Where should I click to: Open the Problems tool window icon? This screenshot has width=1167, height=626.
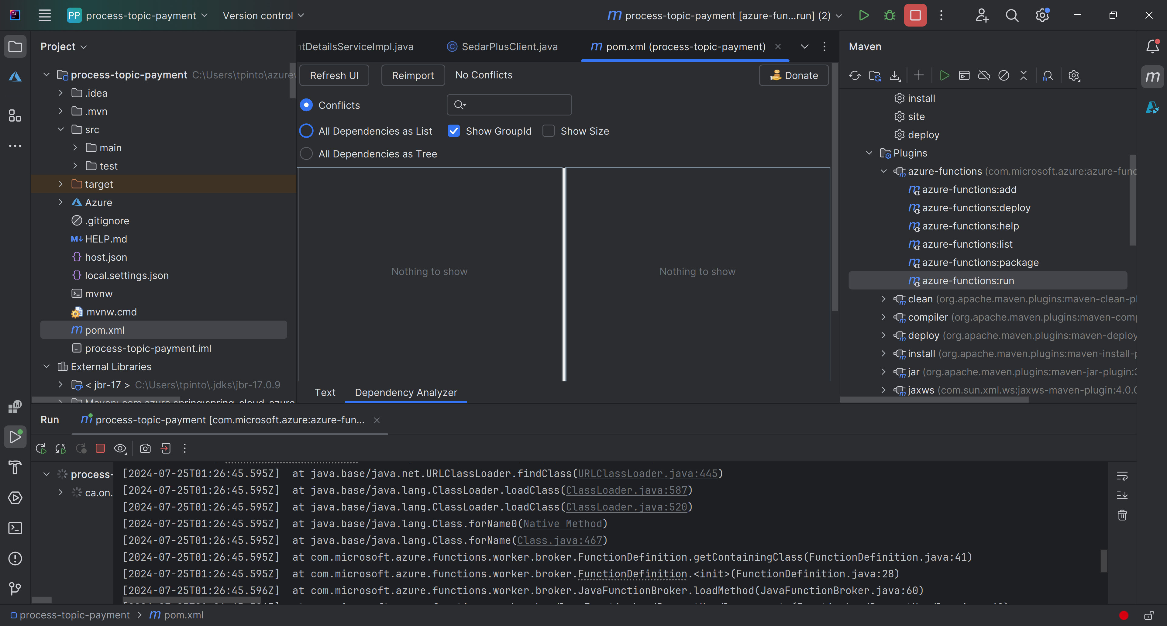(15, 559)
